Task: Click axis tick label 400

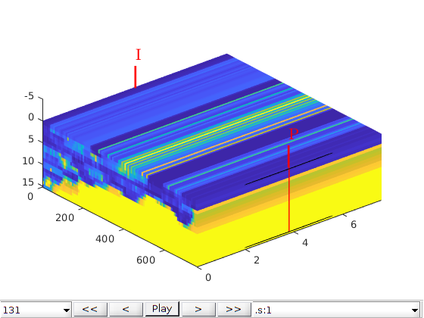Action: 105,238
